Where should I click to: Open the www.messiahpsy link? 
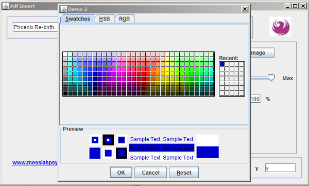coord(35,162)
